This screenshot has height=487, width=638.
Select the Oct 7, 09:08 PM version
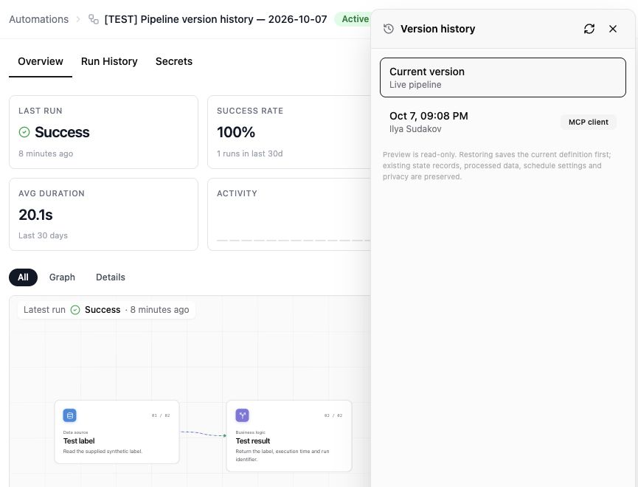tap(503, 122)
